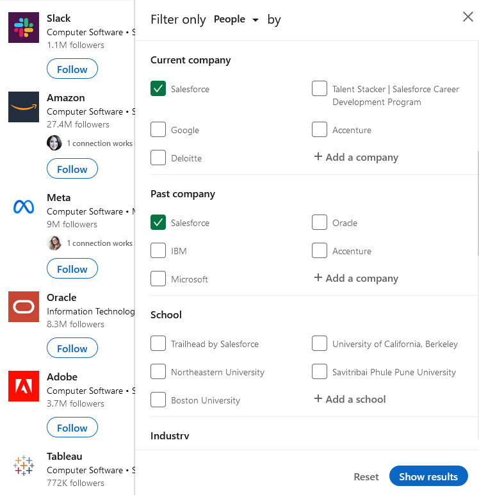Click connection avatar under Meta
Viewport: 479px width, 495px height.
point(54,243)
